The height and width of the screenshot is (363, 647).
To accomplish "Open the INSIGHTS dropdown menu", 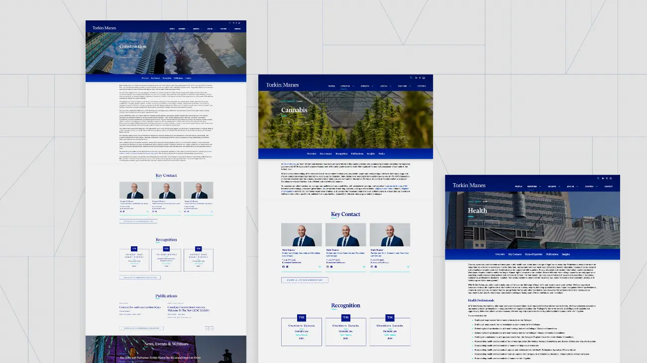I will point(366,86).
